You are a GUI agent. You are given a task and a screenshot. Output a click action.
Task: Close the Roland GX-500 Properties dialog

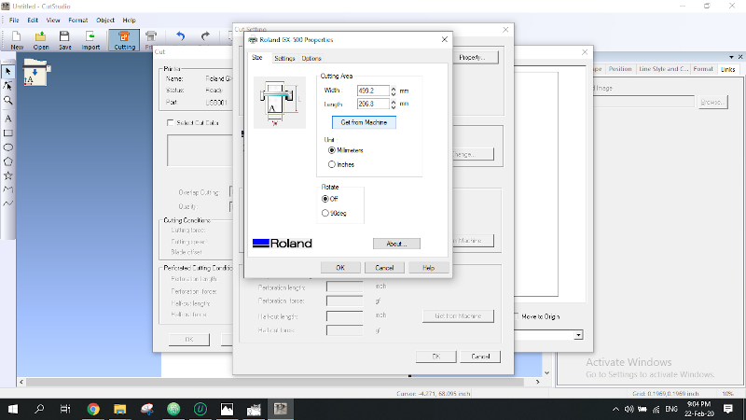445,39
